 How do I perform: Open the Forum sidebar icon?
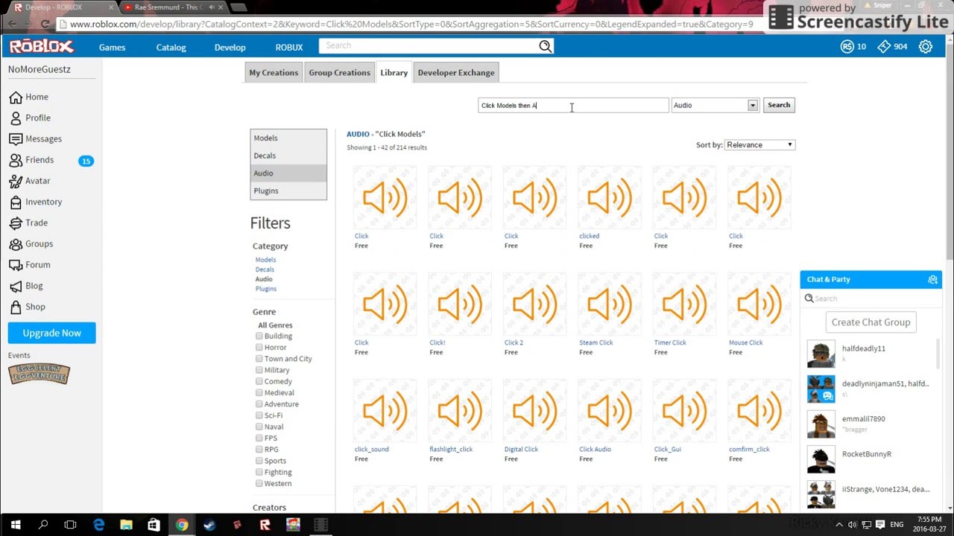coord(16,264)
